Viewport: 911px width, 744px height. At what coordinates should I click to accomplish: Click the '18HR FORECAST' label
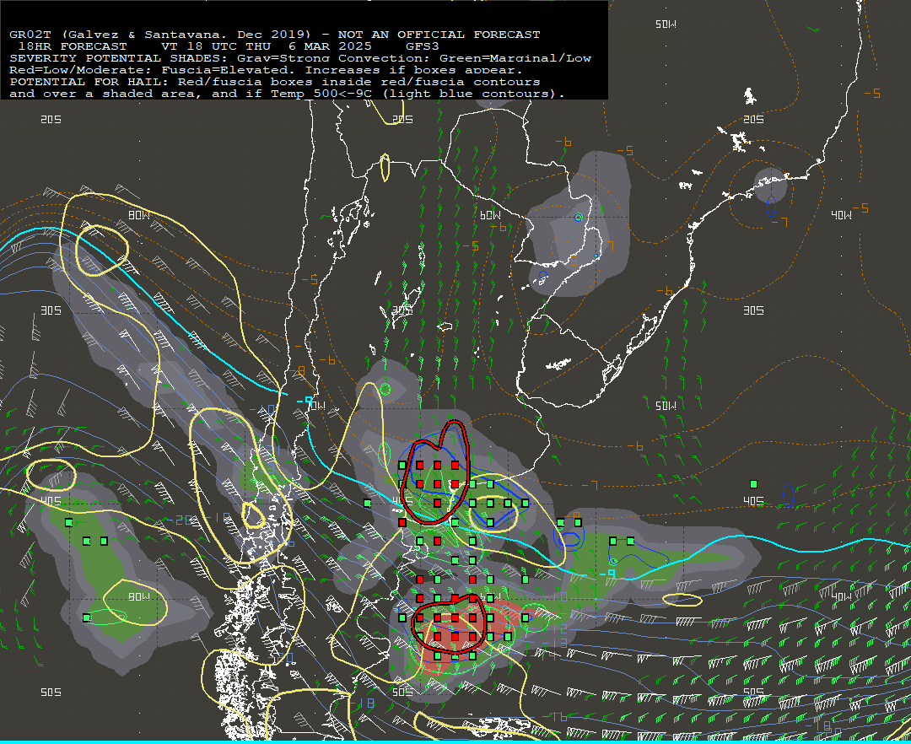tap(73, 46)
